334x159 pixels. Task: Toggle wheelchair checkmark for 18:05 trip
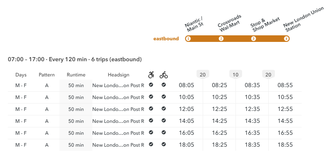point(151,144)
